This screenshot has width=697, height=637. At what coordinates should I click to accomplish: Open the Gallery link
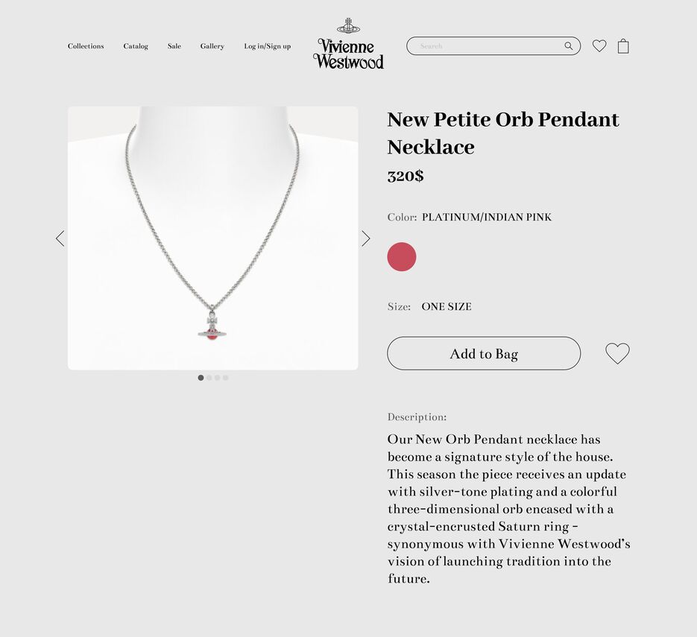tap(212, 46)
